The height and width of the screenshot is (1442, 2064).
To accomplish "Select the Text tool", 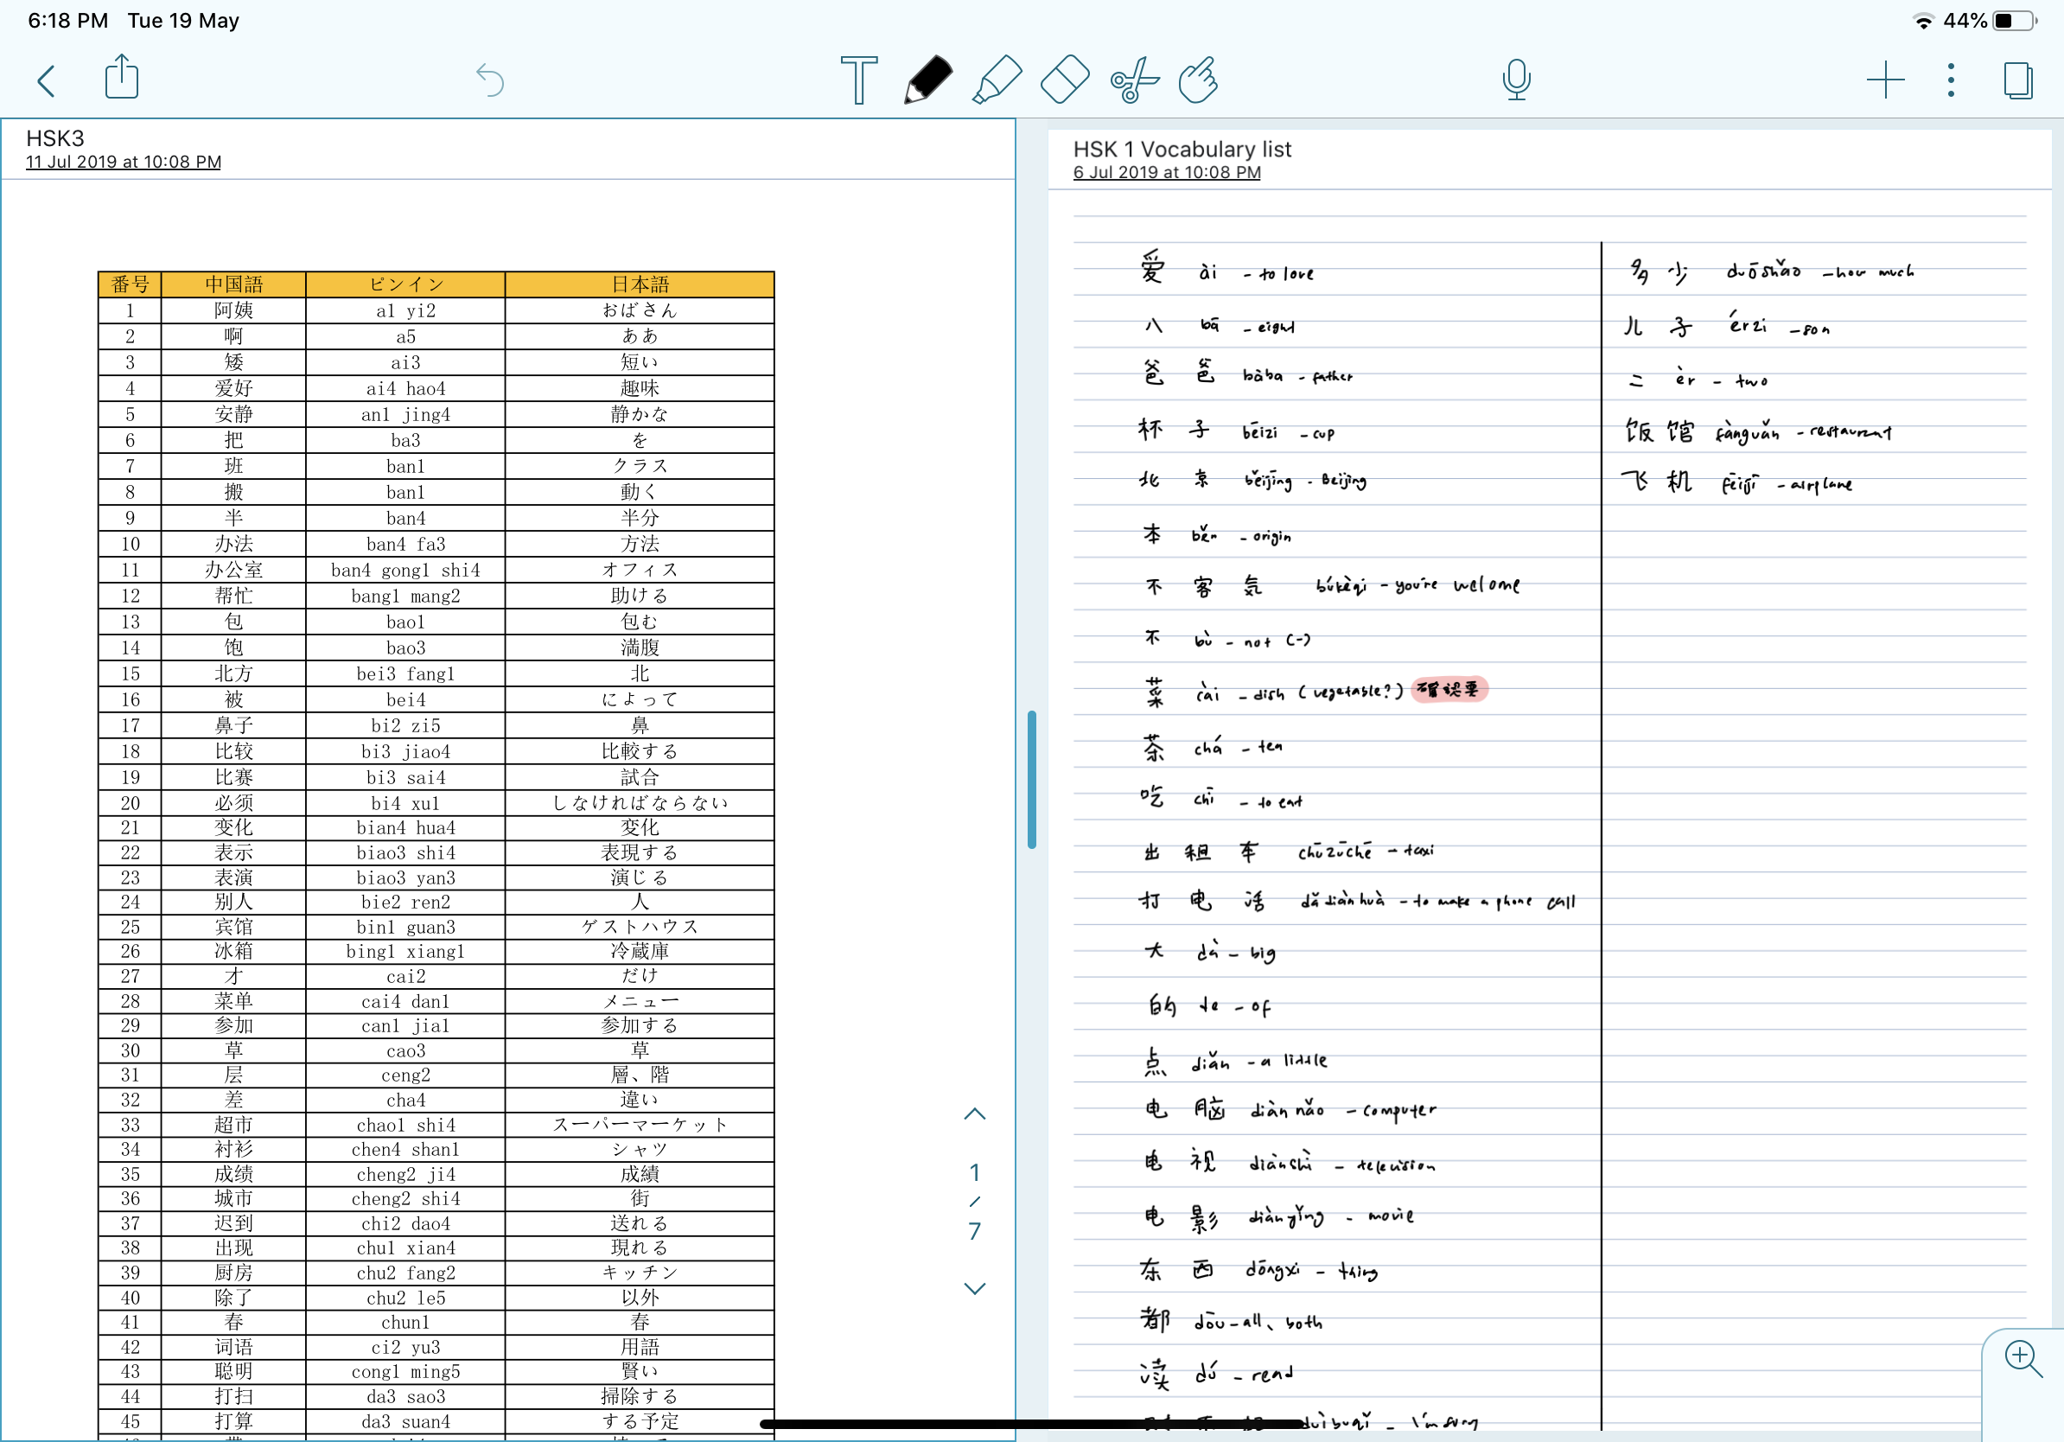I will click(858, 80).
